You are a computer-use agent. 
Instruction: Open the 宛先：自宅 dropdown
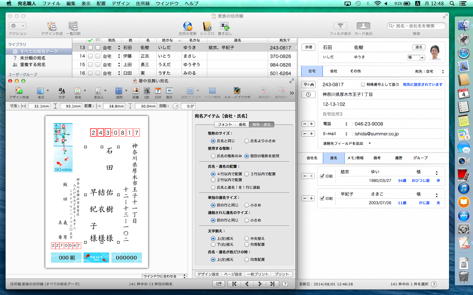(430, 71)
